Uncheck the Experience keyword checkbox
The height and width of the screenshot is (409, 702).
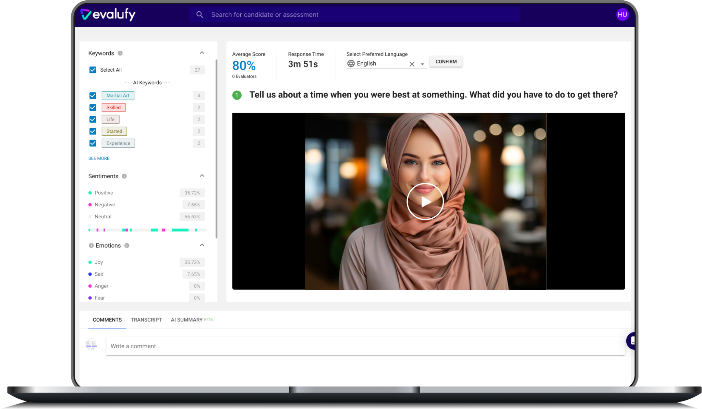pos(93,143)
